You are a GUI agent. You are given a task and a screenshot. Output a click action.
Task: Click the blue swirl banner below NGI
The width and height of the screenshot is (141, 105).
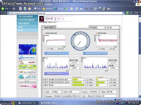pos(27,77)
